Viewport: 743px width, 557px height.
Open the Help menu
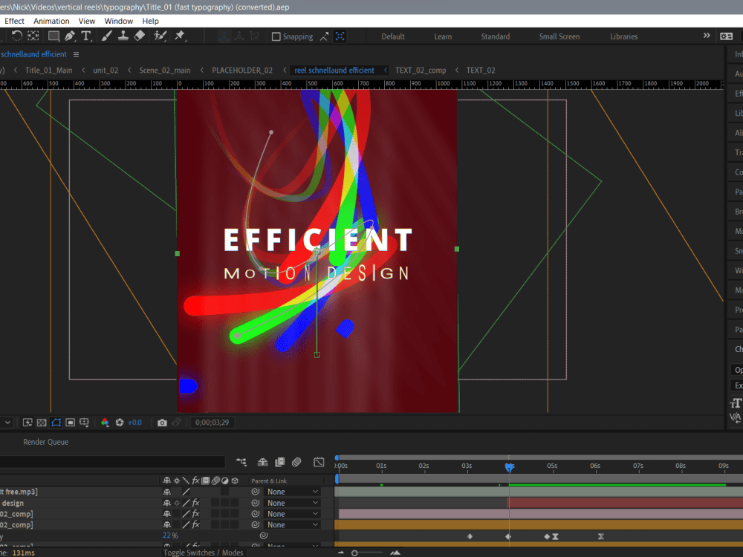150,21
